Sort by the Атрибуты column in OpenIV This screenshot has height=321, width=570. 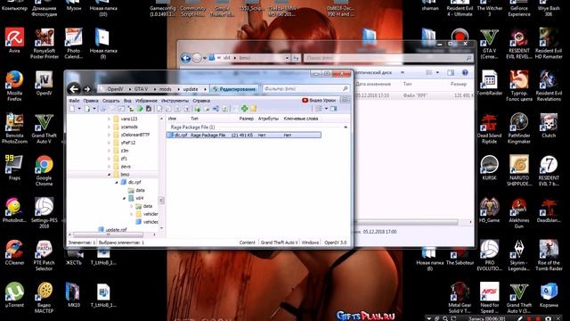[268, 119]
